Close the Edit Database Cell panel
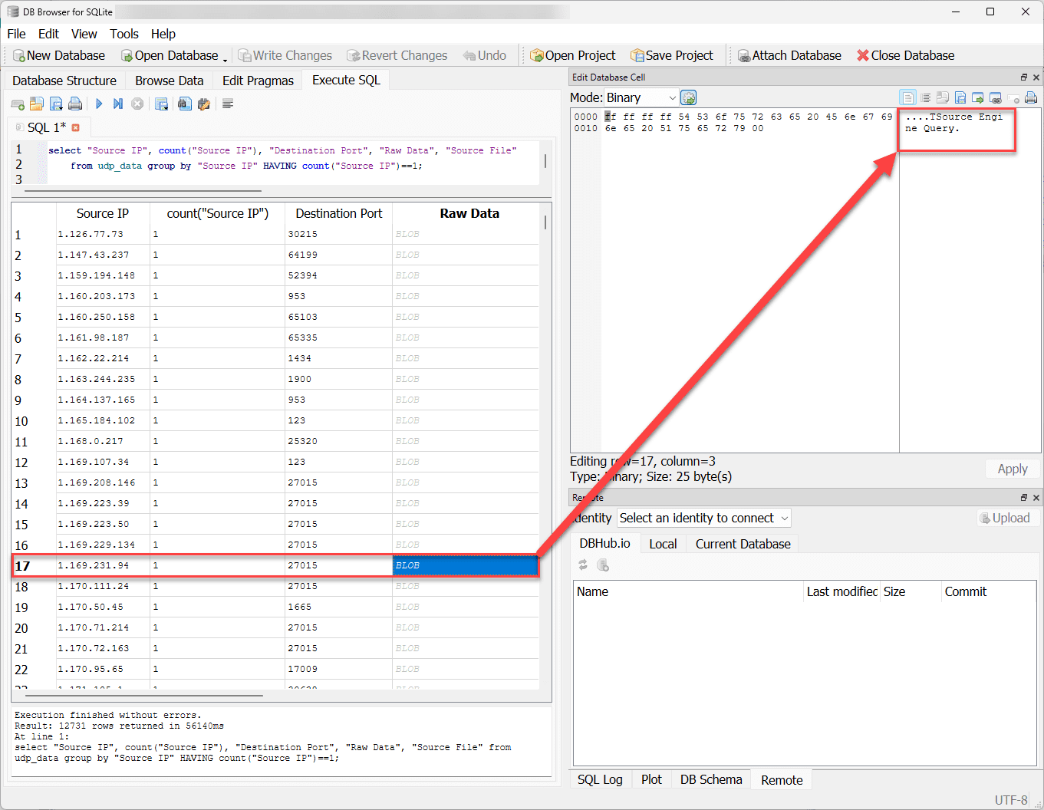Screen dimensions: 1044x810 tap(1036, 77)
